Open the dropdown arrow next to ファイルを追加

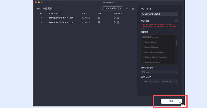click(x=120, y=9)
